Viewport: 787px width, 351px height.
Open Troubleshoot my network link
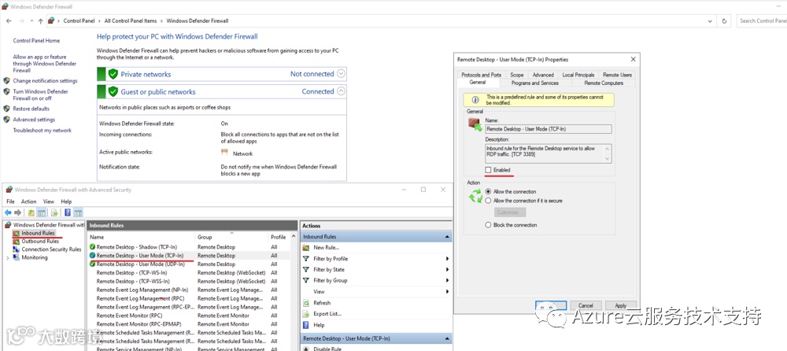point(42,131)
